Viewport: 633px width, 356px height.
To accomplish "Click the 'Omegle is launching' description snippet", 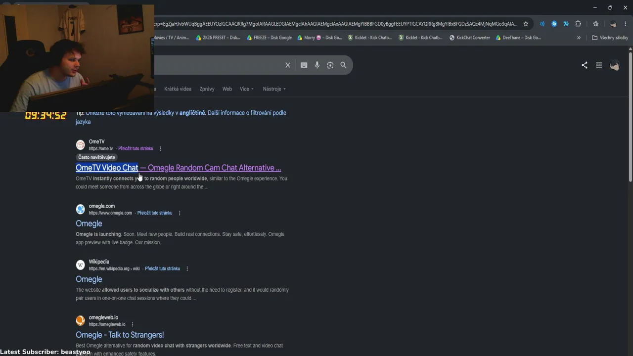I will (180, 238).
